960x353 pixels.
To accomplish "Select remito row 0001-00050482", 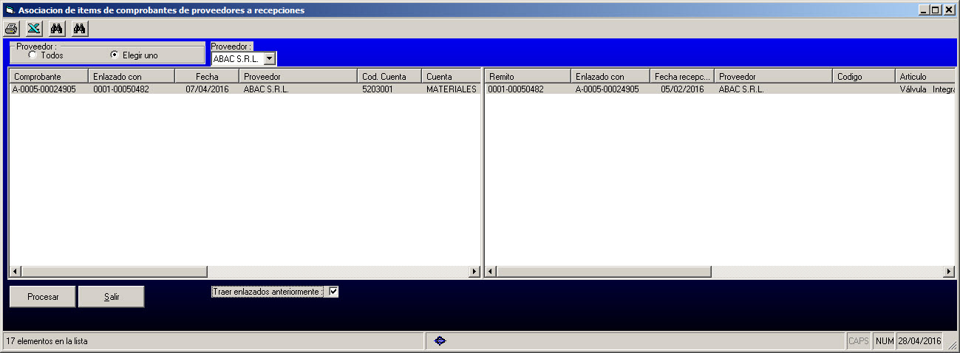I will coord(516,89).
